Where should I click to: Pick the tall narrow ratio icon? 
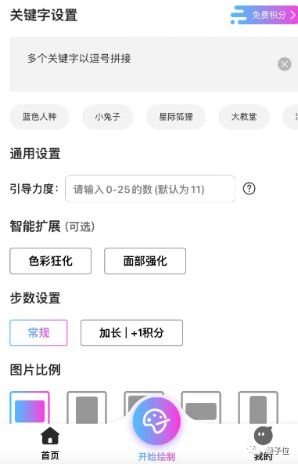click(258, 408)
